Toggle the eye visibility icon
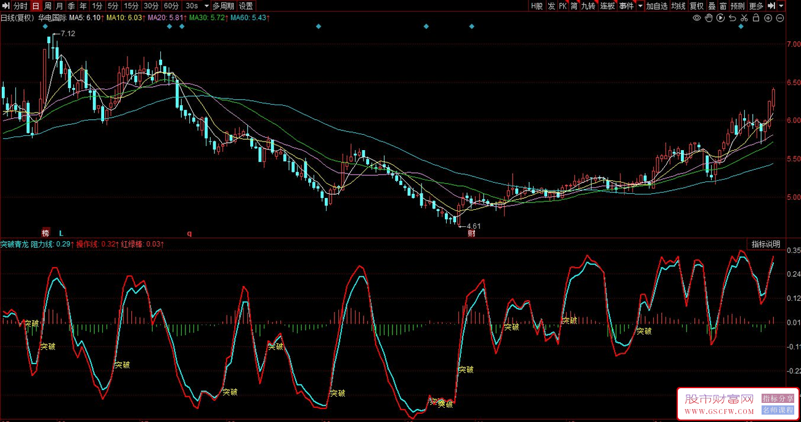This screenshot has width=801, height=422. pos(697,18)
